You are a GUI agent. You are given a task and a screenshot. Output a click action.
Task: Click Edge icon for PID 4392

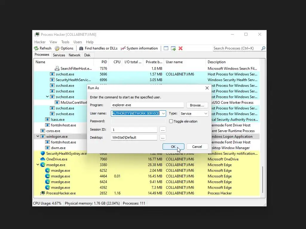[48, 187]
